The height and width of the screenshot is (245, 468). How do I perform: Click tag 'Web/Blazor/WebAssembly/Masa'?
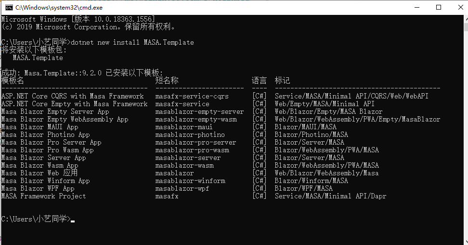326,173
